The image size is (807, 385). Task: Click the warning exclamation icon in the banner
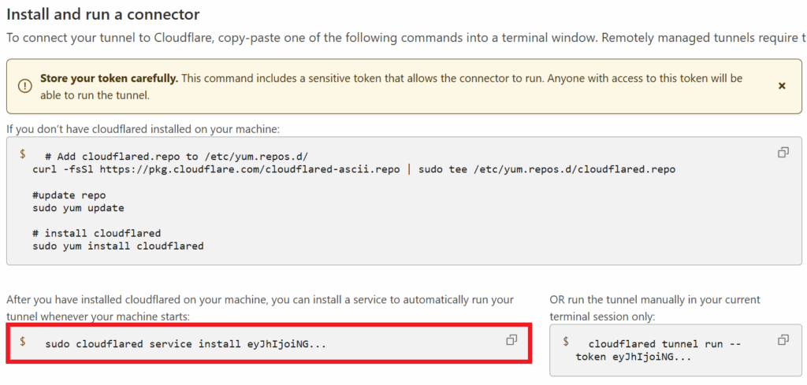(24, 87)
